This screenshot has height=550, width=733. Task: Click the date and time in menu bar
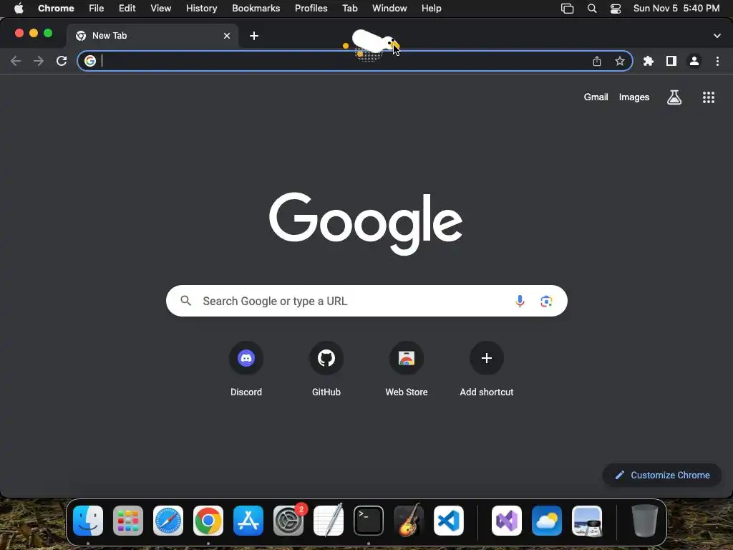676,9
